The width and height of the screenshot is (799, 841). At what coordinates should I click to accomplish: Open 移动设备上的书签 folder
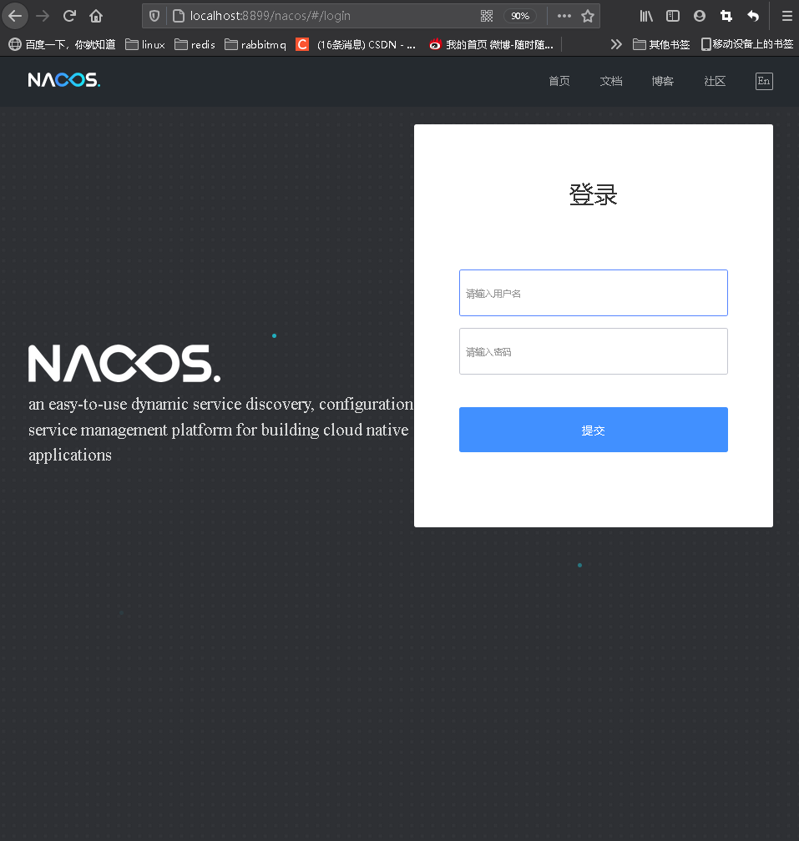[747, 44]
